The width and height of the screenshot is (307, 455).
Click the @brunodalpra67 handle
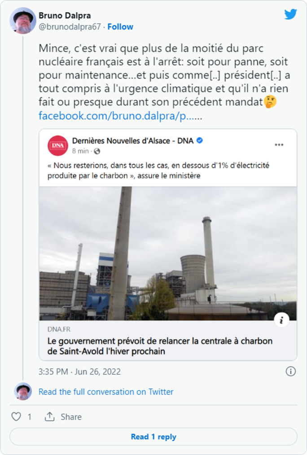[x=70, y=27]
